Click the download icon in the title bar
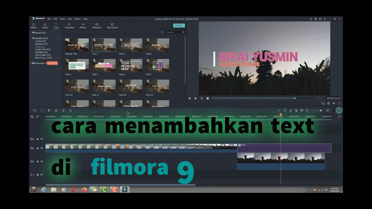372x209 pixels. tap(325, 19)
